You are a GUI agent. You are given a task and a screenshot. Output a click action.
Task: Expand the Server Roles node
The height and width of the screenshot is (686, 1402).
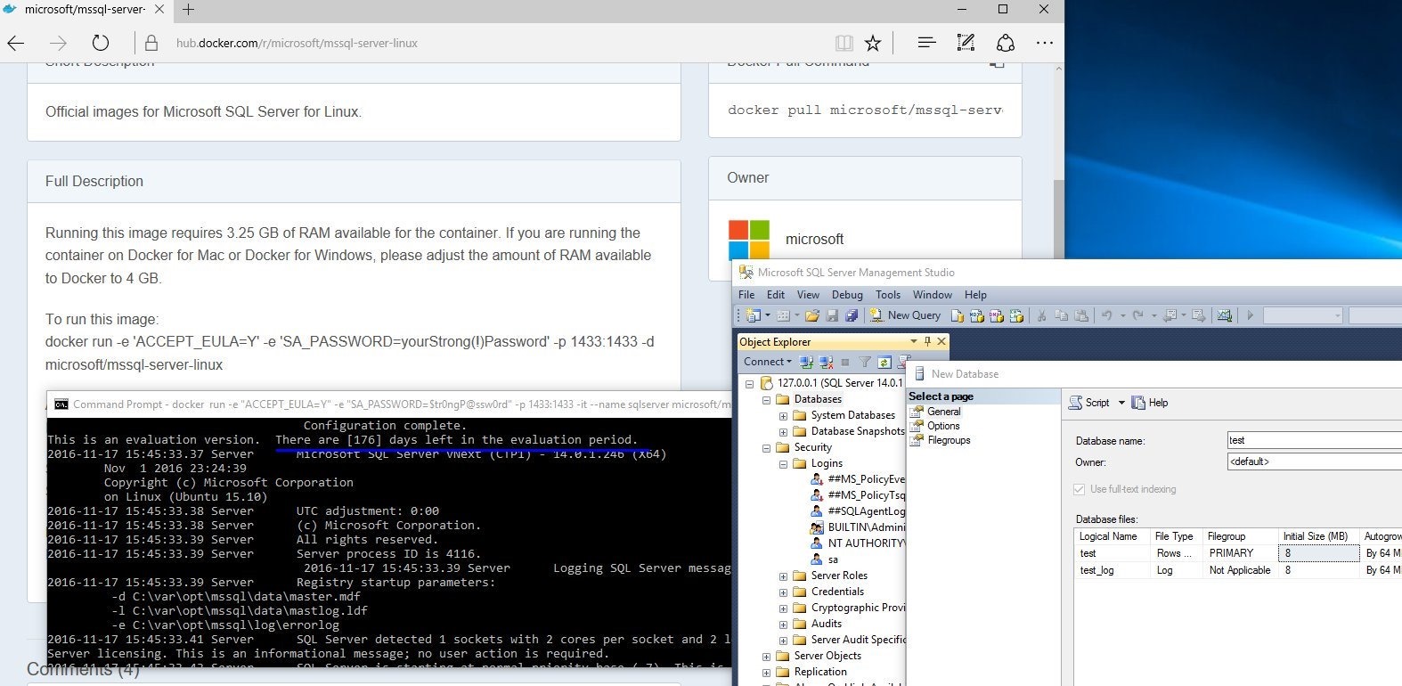coord(783,576)
